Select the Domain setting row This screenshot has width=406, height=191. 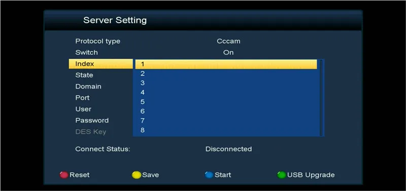click(x=100, y=87)
